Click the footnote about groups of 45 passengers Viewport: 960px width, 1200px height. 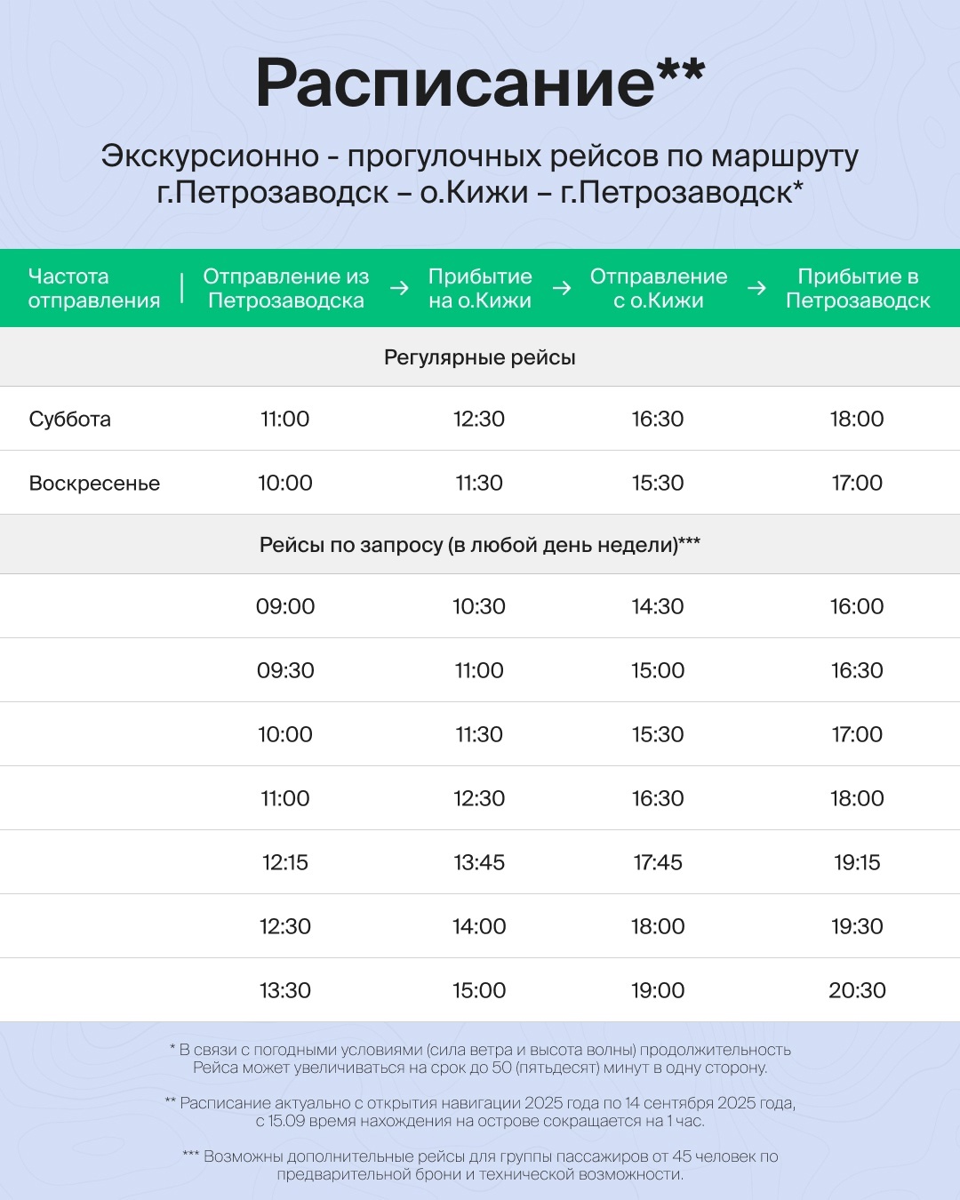tap(480, 1165)
